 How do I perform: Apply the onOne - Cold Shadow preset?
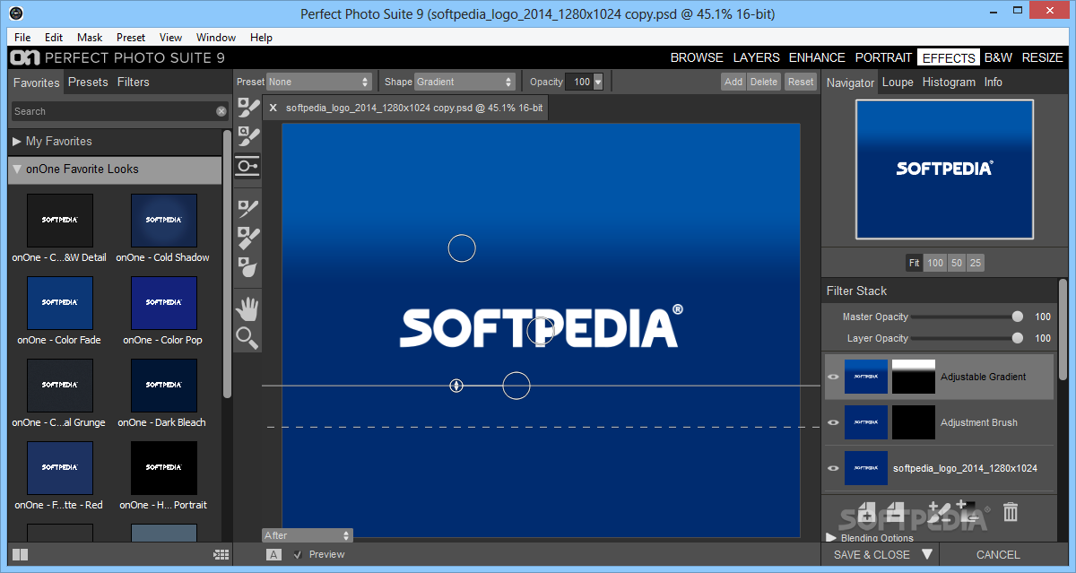coord(164,220)
